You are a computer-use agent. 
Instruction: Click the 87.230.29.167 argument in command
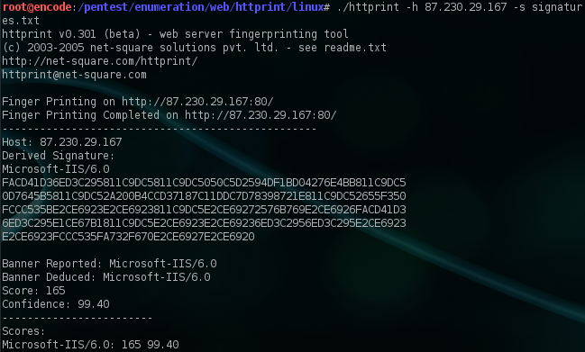click(466, 6)
